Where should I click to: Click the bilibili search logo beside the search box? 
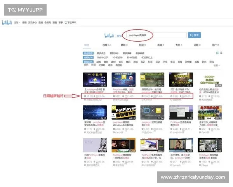[x=110, y=35]
